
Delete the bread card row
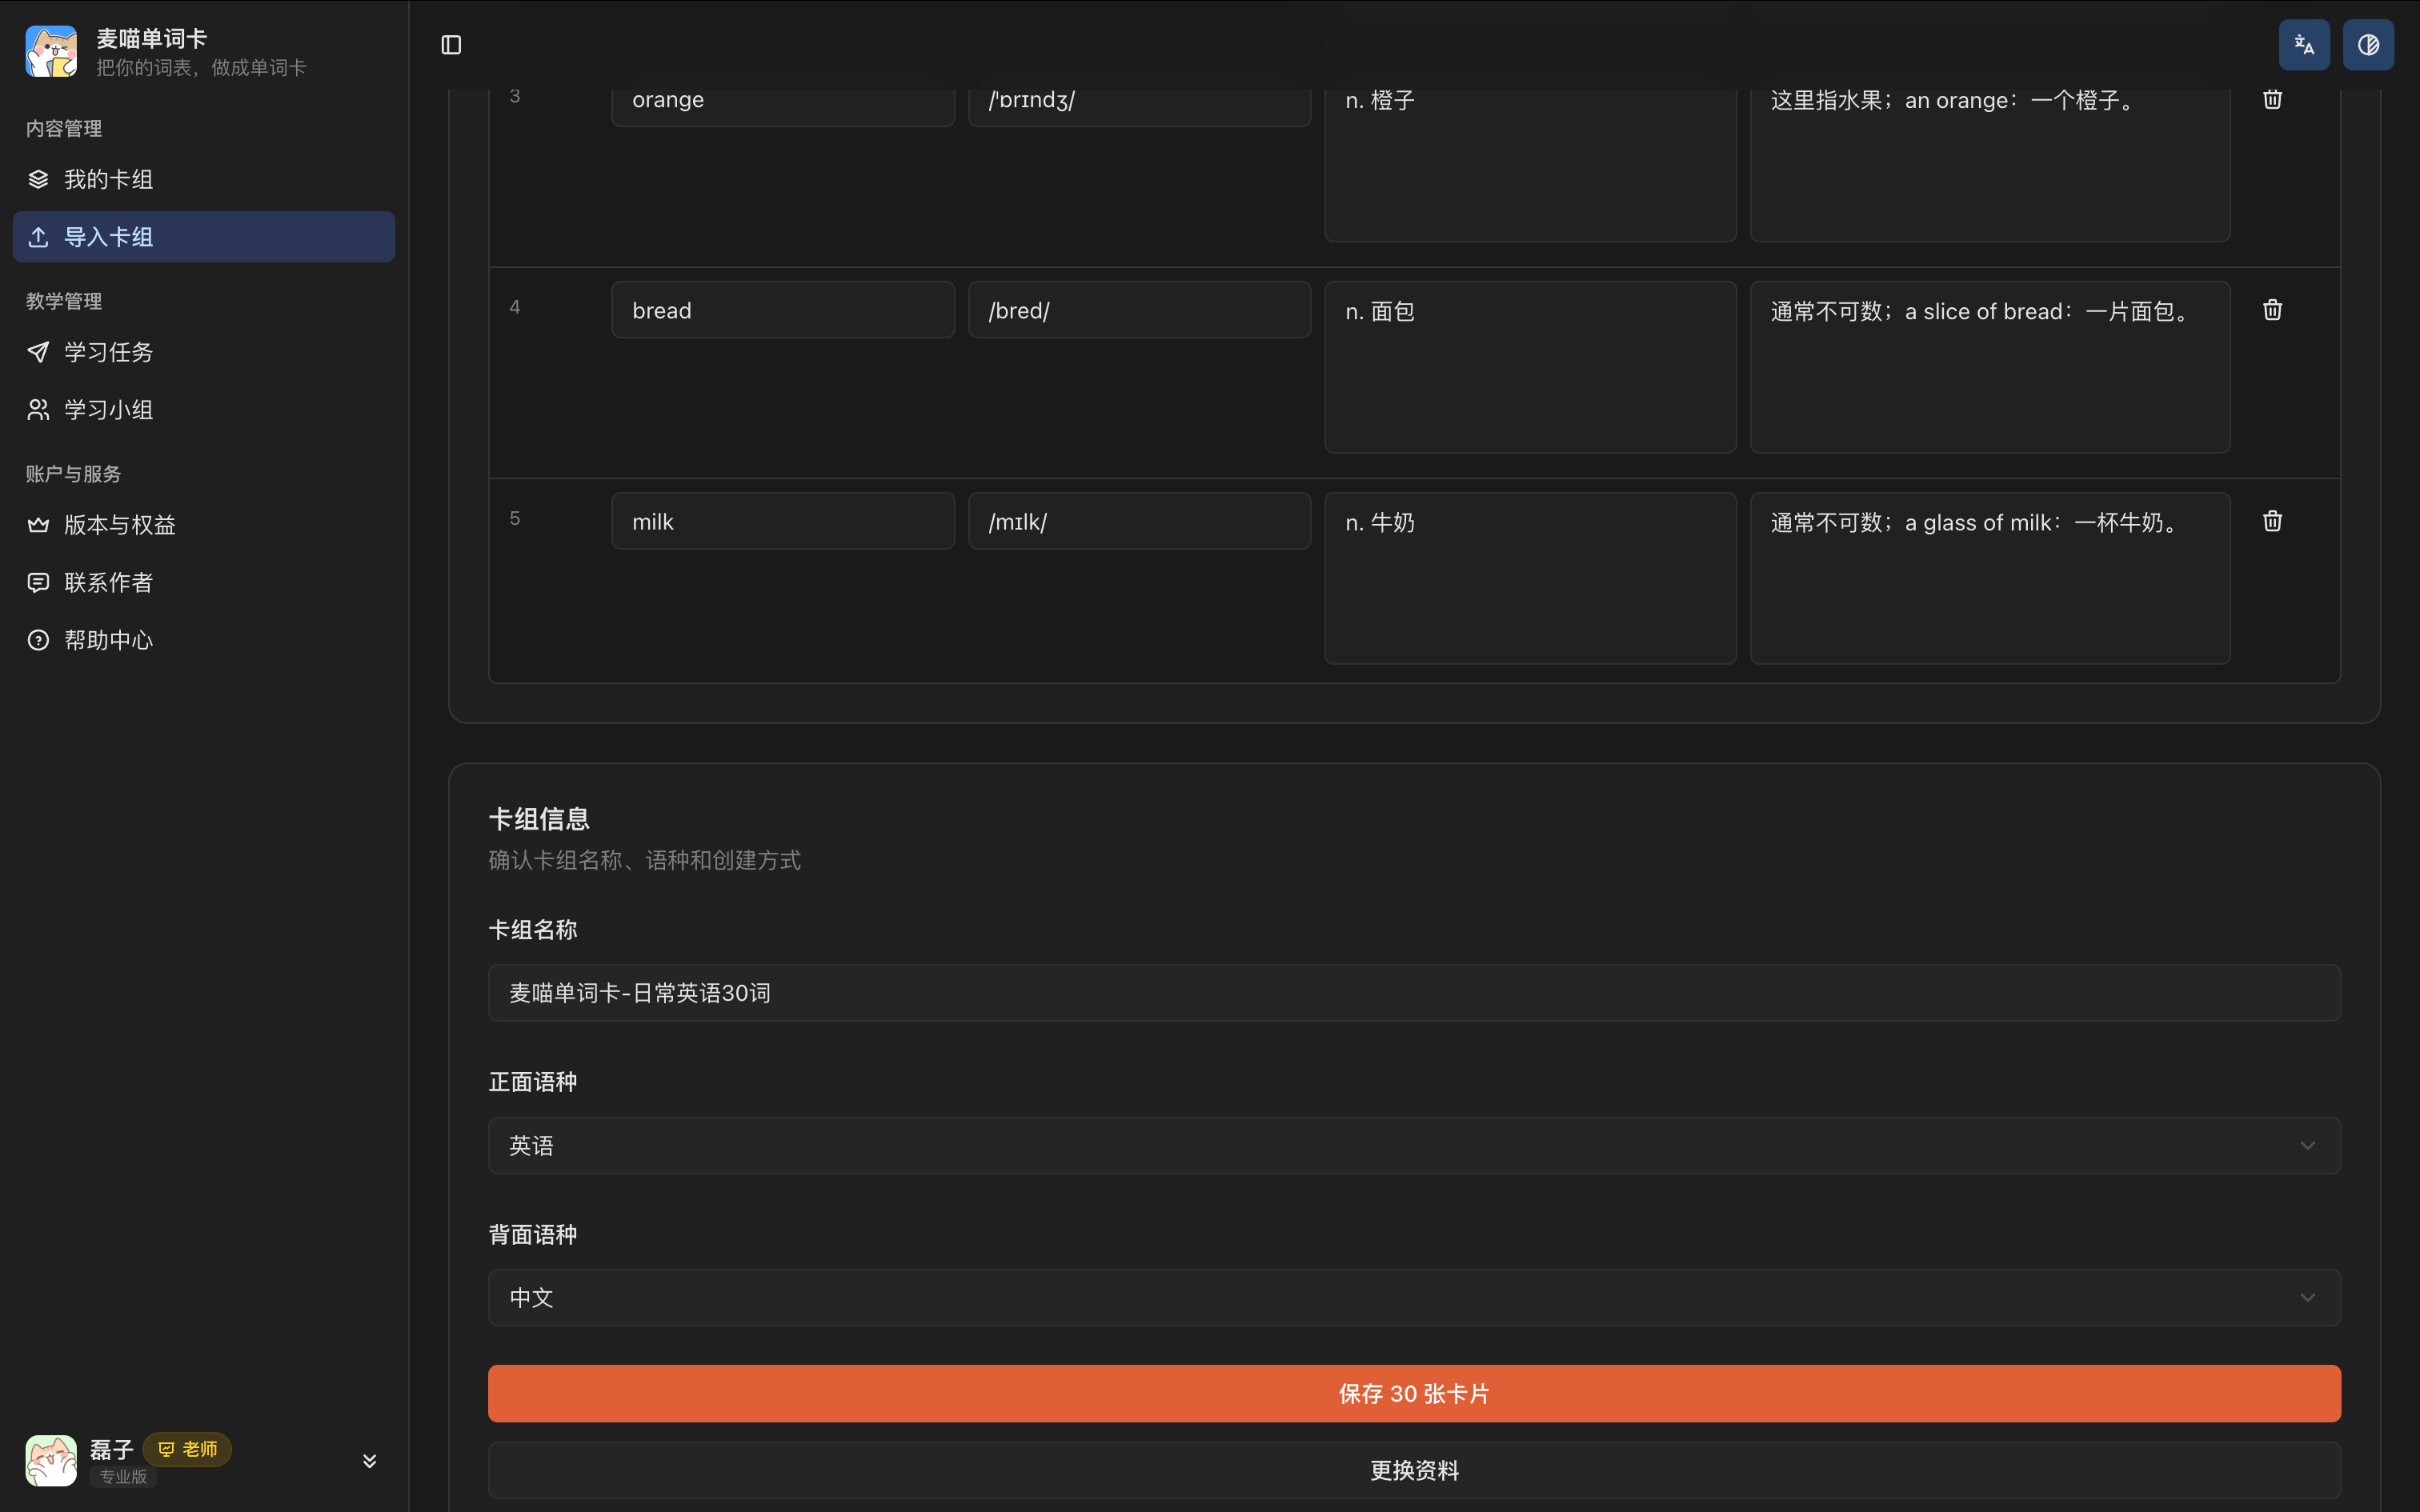[2272, 310]
